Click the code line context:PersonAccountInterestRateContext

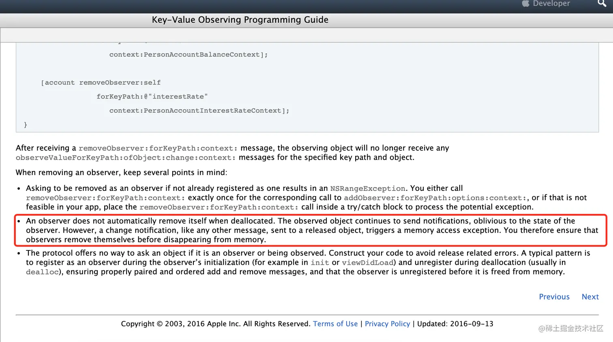pos(199,111)
